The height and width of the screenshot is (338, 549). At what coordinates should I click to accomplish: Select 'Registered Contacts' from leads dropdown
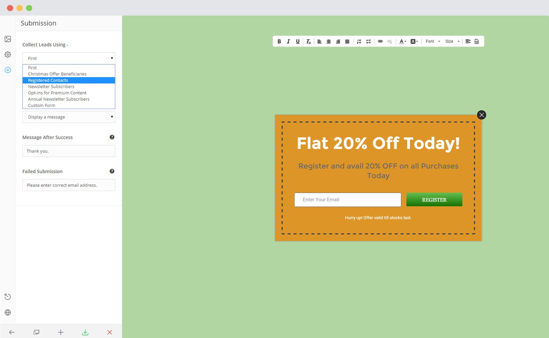click(x=69, y=80)
